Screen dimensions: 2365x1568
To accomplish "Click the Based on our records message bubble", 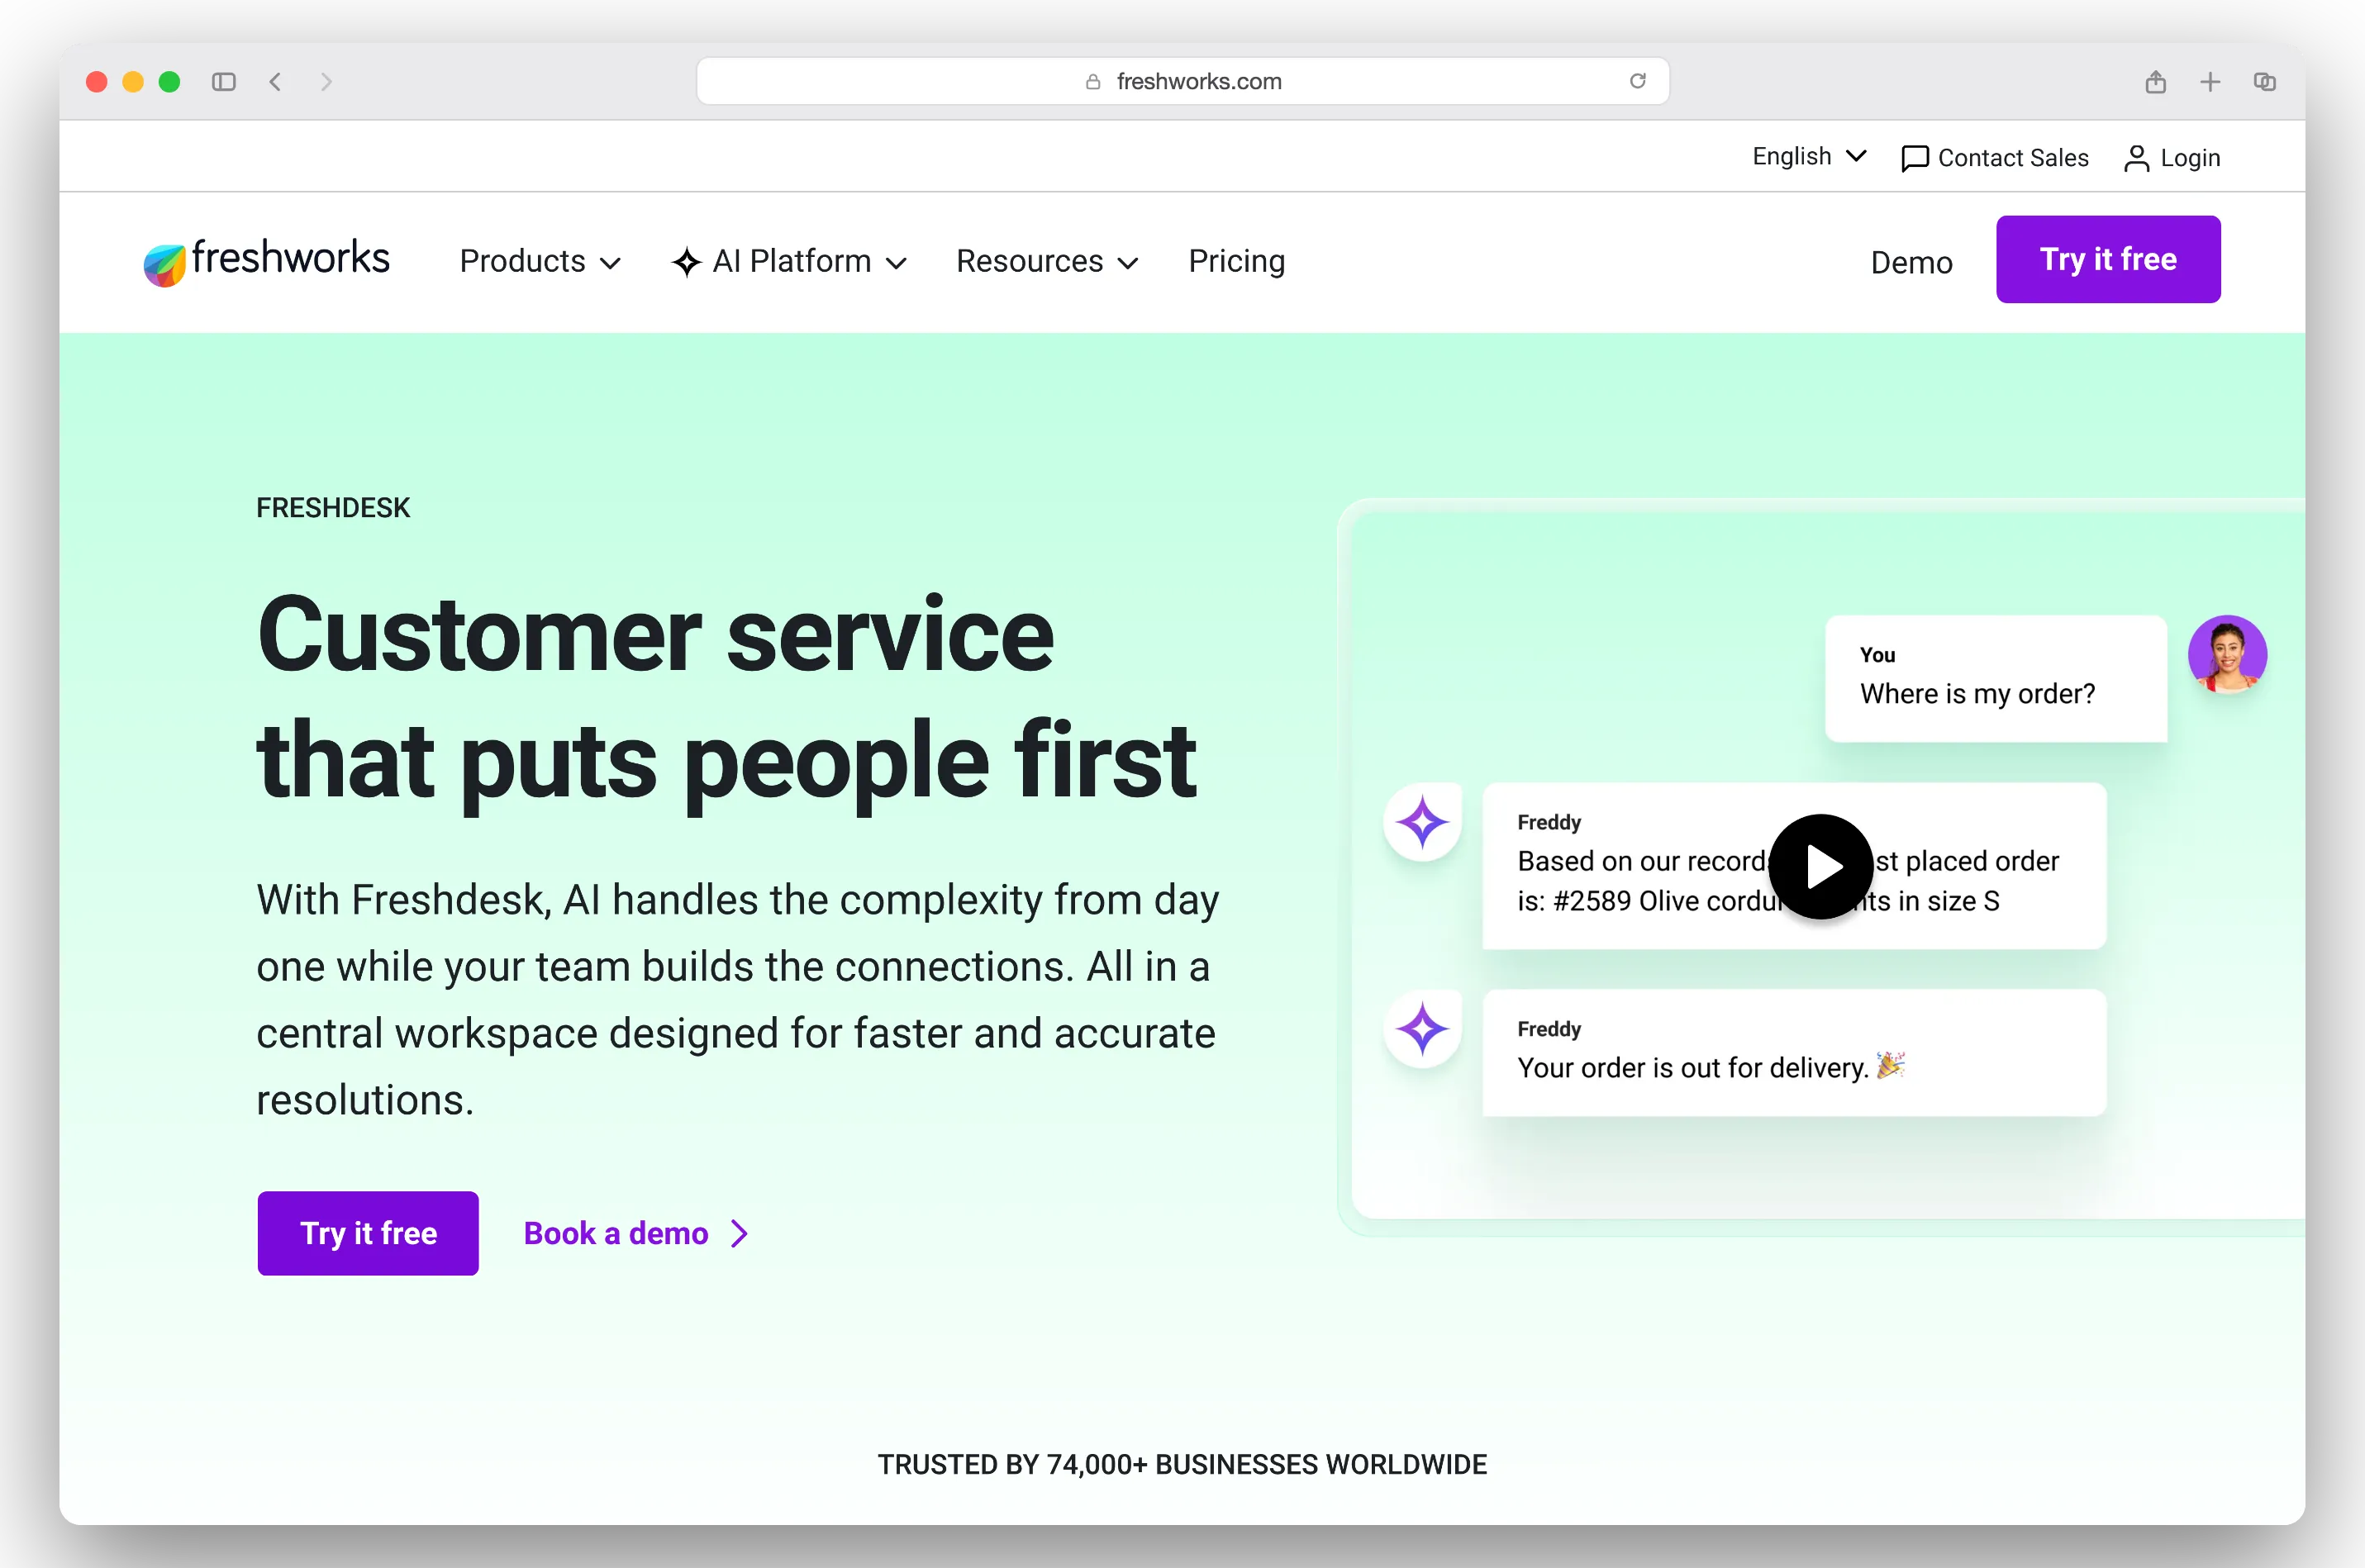I will pyautogui.click(x=1794, y=866).
